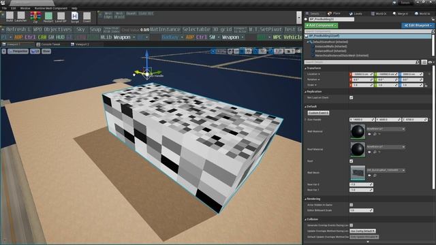Image resolution: width=436 pixels, height=245 pixels.
Task: Use selected asset arrow for Wall Material
Action: tap(369, 134)
